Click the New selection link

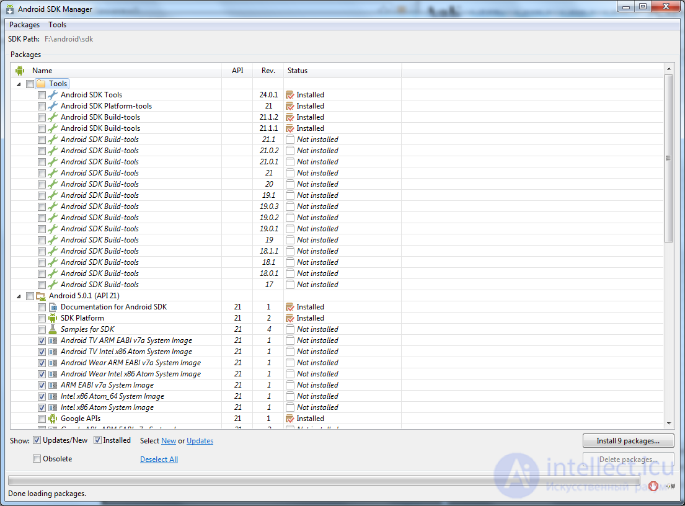[x=169, y=441]
